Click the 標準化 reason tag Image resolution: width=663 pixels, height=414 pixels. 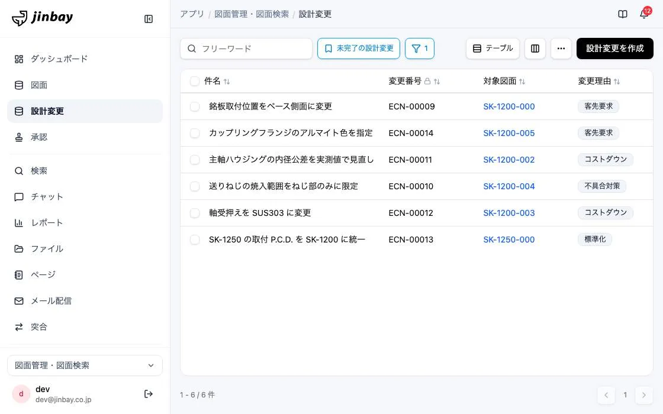tap(595, 239)
